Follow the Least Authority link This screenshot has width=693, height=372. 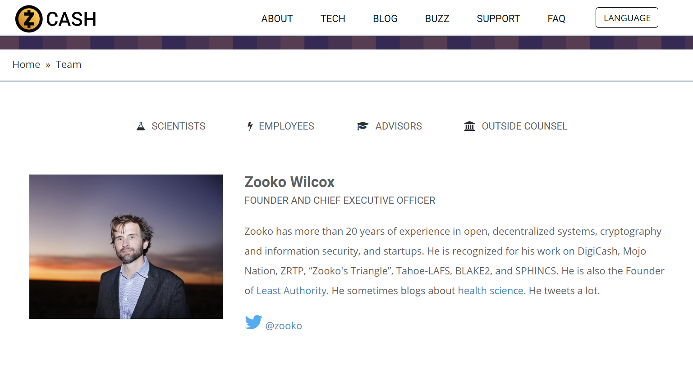[x=291, y=291]
